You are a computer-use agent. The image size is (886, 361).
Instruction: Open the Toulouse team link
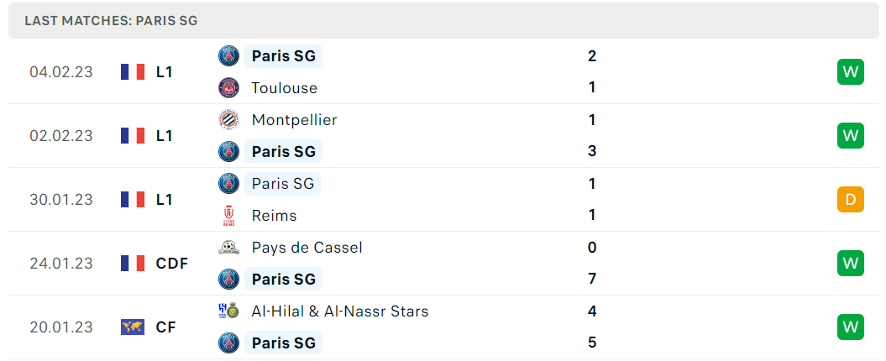click(x=284, y=88)
